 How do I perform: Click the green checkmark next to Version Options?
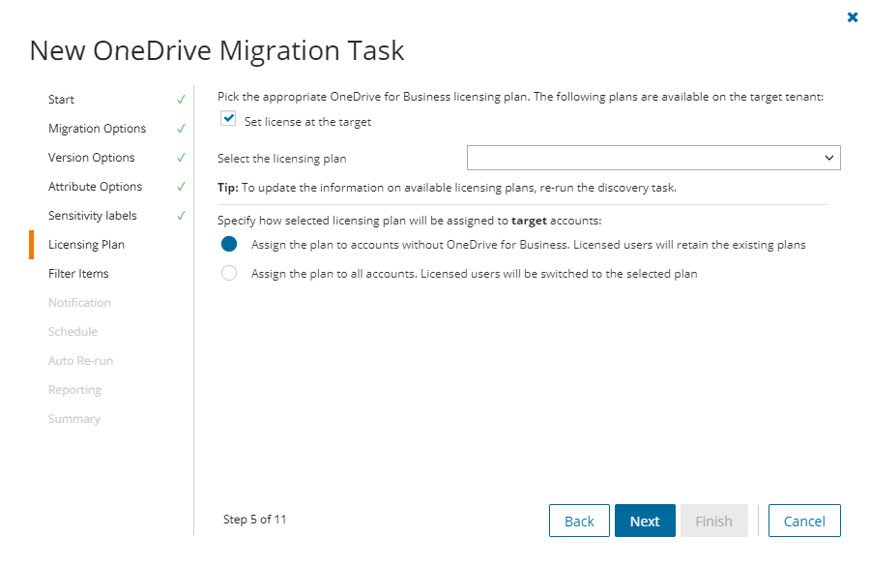[181, 157]
